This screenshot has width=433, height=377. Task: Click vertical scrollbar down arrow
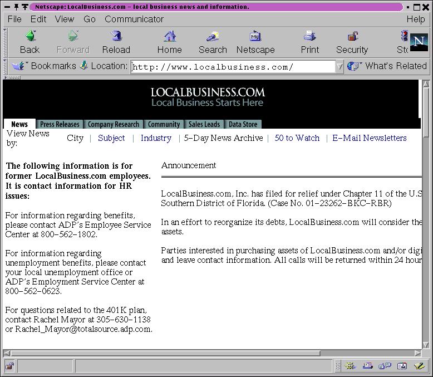[426, 345]
